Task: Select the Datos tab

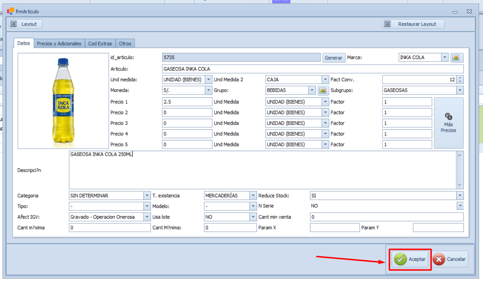Action: tap(24, 43)
